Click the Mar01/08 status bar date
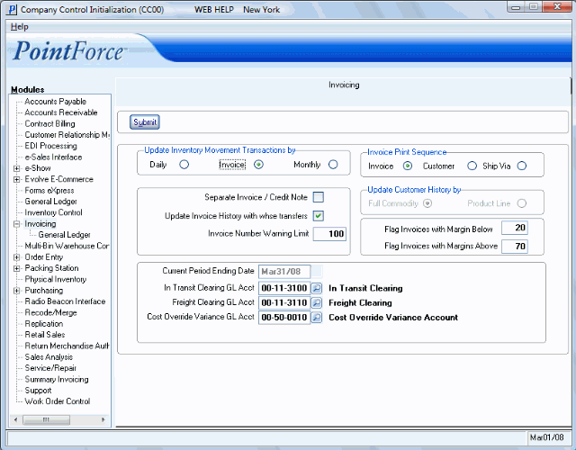The width and height of the screenshot is (576, 450). point(546,437)
